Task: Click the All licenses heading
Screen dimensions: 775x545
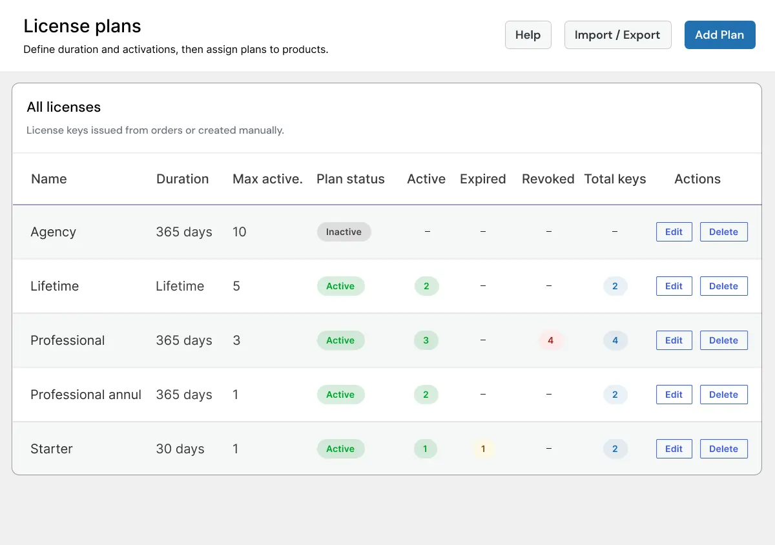Action: click(64, 107)
